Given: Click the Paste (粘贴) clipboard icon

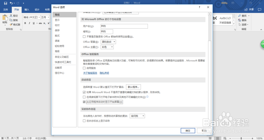Looking at the screenshot, I should click(5, 18).
